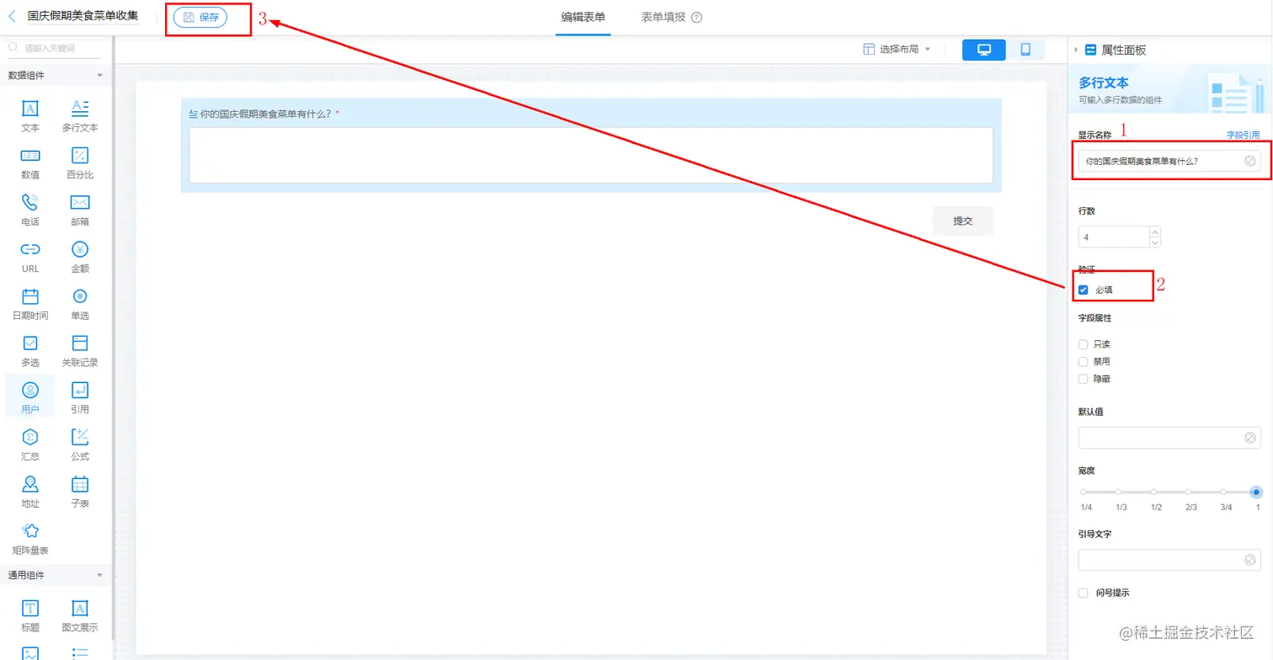Switch to desktop preview mode

pyautogui.click(x=983, y=50)
